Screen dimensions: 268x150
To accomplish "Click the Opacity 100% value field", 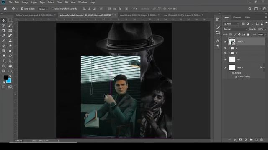I will click(x=260, y=29).
